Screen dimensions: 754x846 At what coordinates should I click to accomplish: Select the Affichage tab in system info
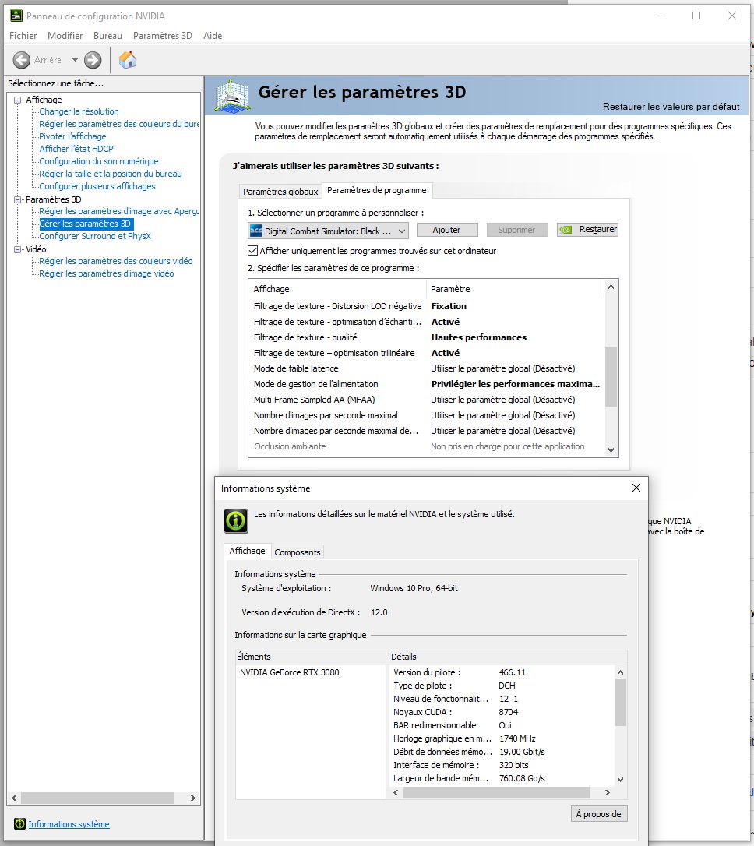tap(247, 551)
